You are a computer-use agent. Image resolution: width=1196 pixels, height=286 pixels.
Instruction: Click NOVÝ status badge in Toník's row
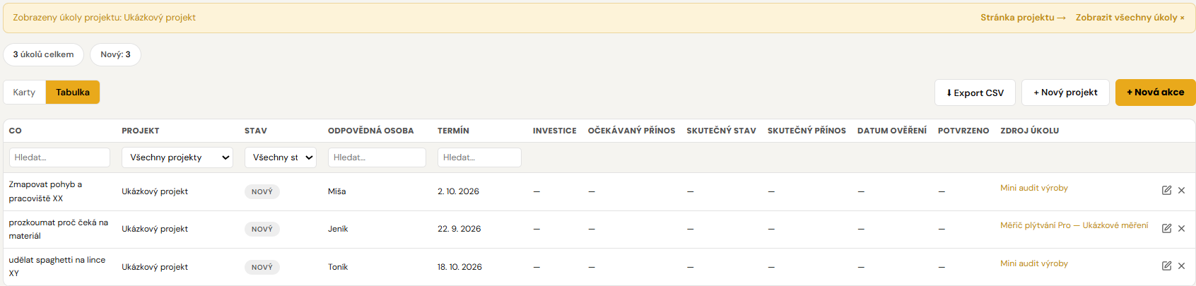coord(262,267)
